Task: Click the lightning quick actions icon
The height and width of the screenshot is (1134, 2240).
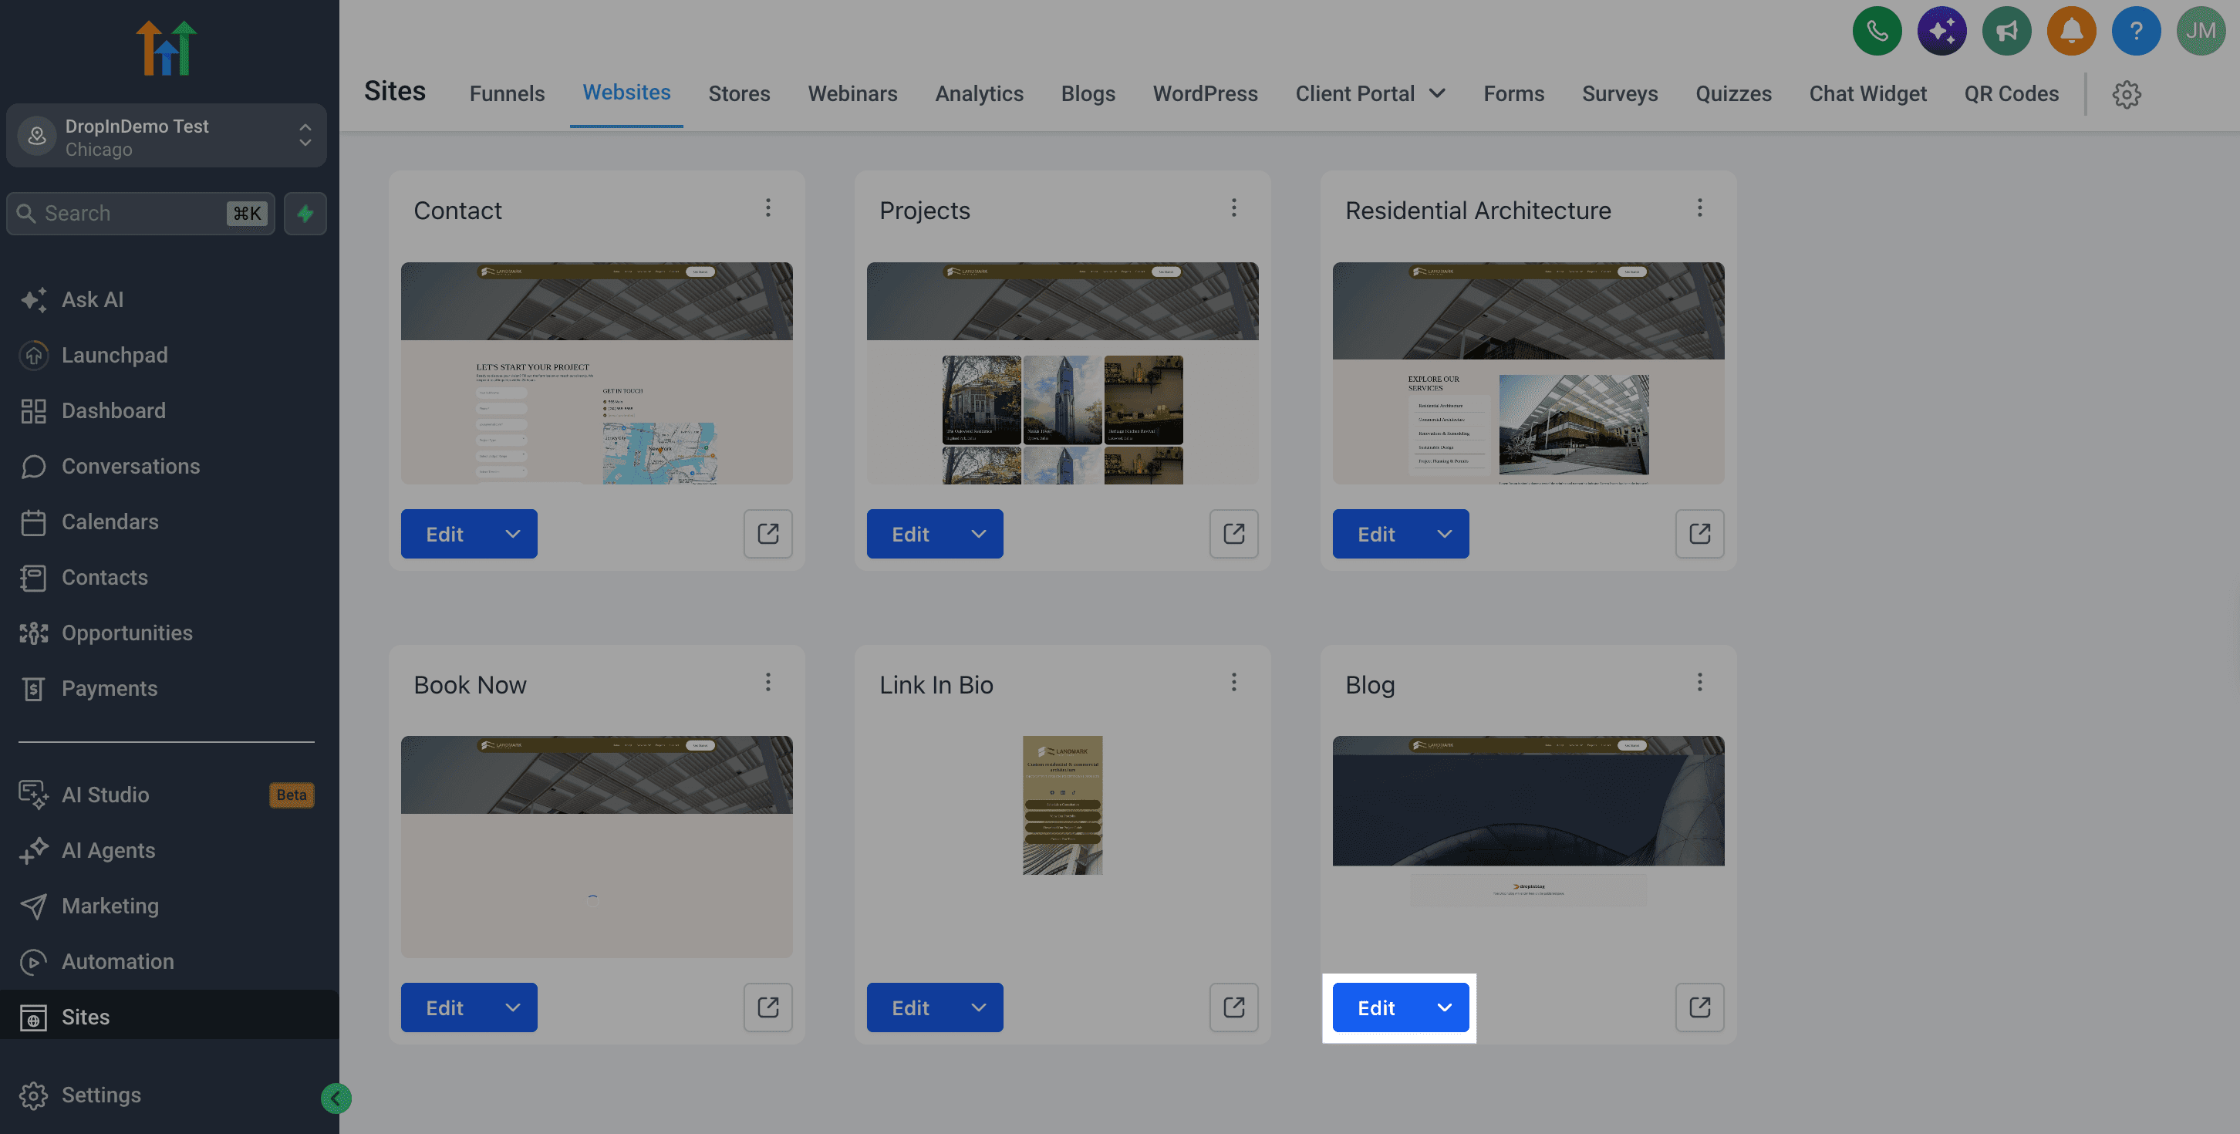Action: [305, 213]
